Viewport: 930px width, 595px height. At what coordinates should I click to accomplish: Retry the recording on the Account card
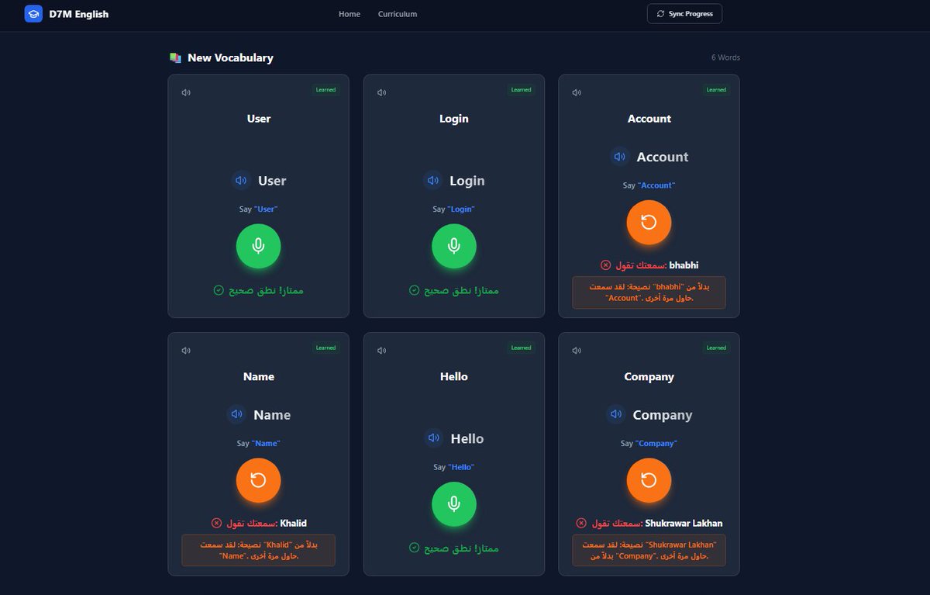pos(649,223)
